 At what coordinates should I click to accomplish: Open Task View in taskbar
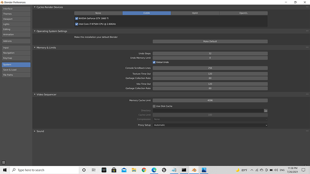point(94,170)
